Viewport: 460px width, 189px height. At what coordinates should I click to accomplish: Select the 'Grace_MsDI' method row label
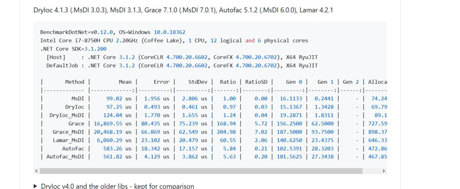coord(68,132)
